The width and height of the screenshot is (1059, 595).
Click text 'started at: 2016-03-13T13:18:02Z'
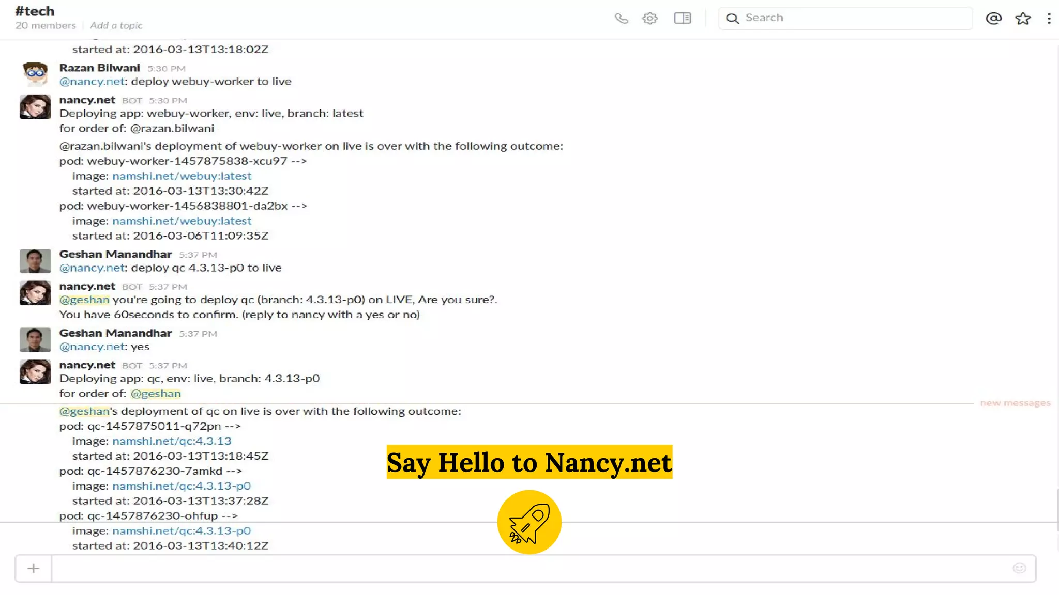(x=170, y=50)
